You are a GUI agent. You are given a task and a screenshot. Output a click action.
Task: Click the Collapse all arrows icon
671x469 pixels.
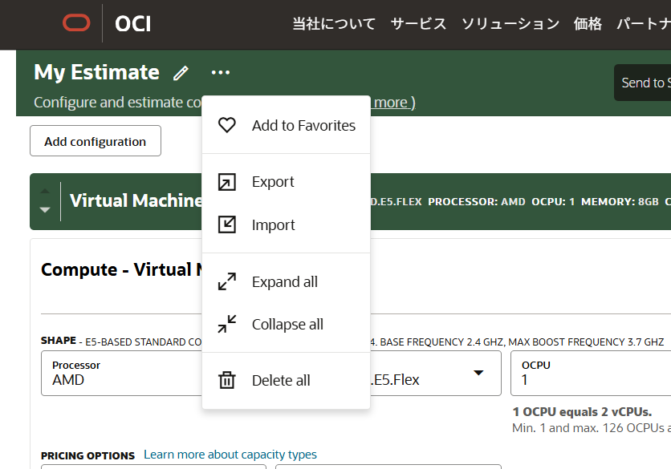coord(227,324)
